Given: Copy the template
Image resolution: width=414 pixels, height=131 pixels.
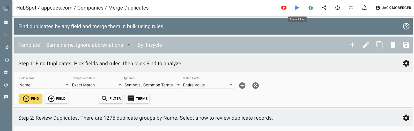Looking at the screenshot, I should 379,45.
